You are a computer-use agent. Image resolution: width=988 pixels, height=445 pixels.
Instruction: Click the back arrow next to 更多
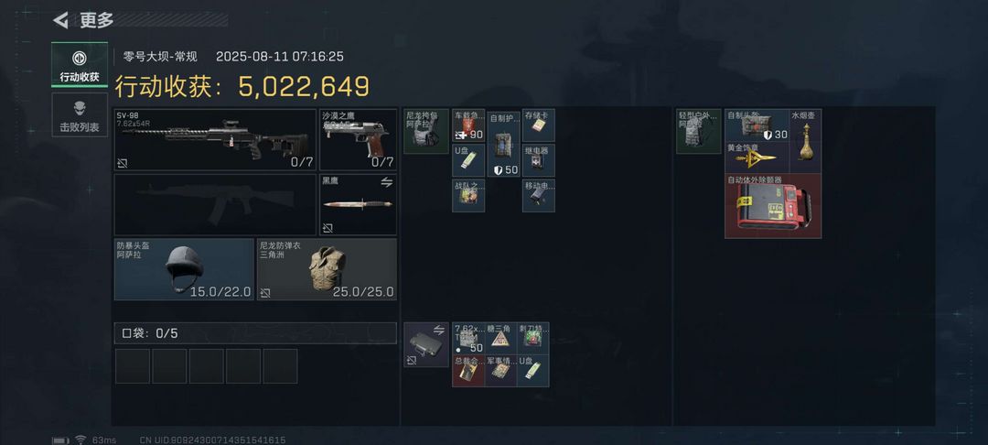[60, 20]
